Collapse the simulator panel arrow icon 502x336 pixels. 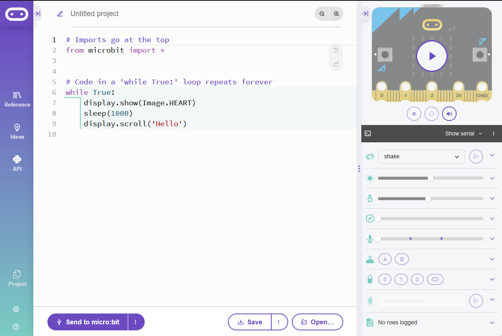click(x=365, y=14)
